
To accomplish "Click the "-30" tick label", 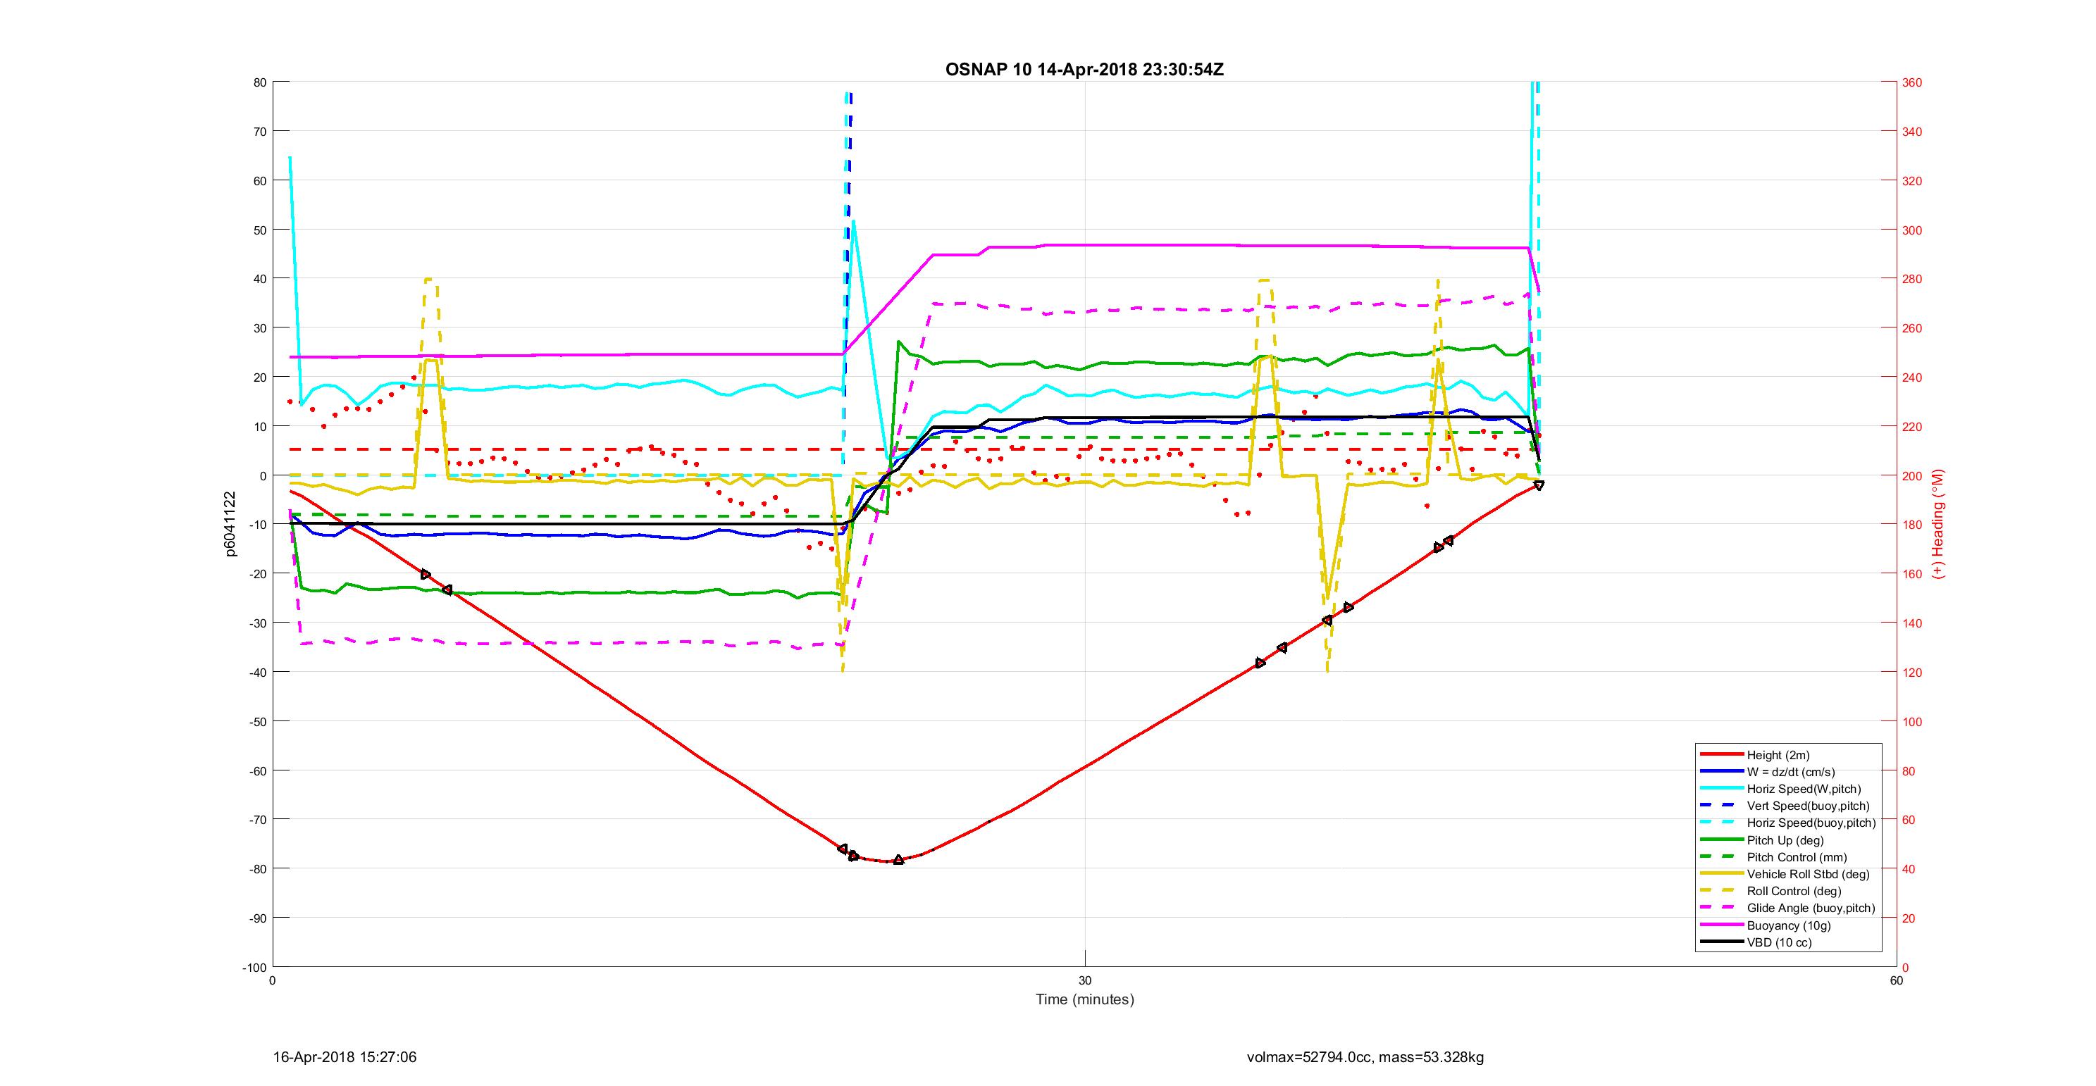I will 257,623.
